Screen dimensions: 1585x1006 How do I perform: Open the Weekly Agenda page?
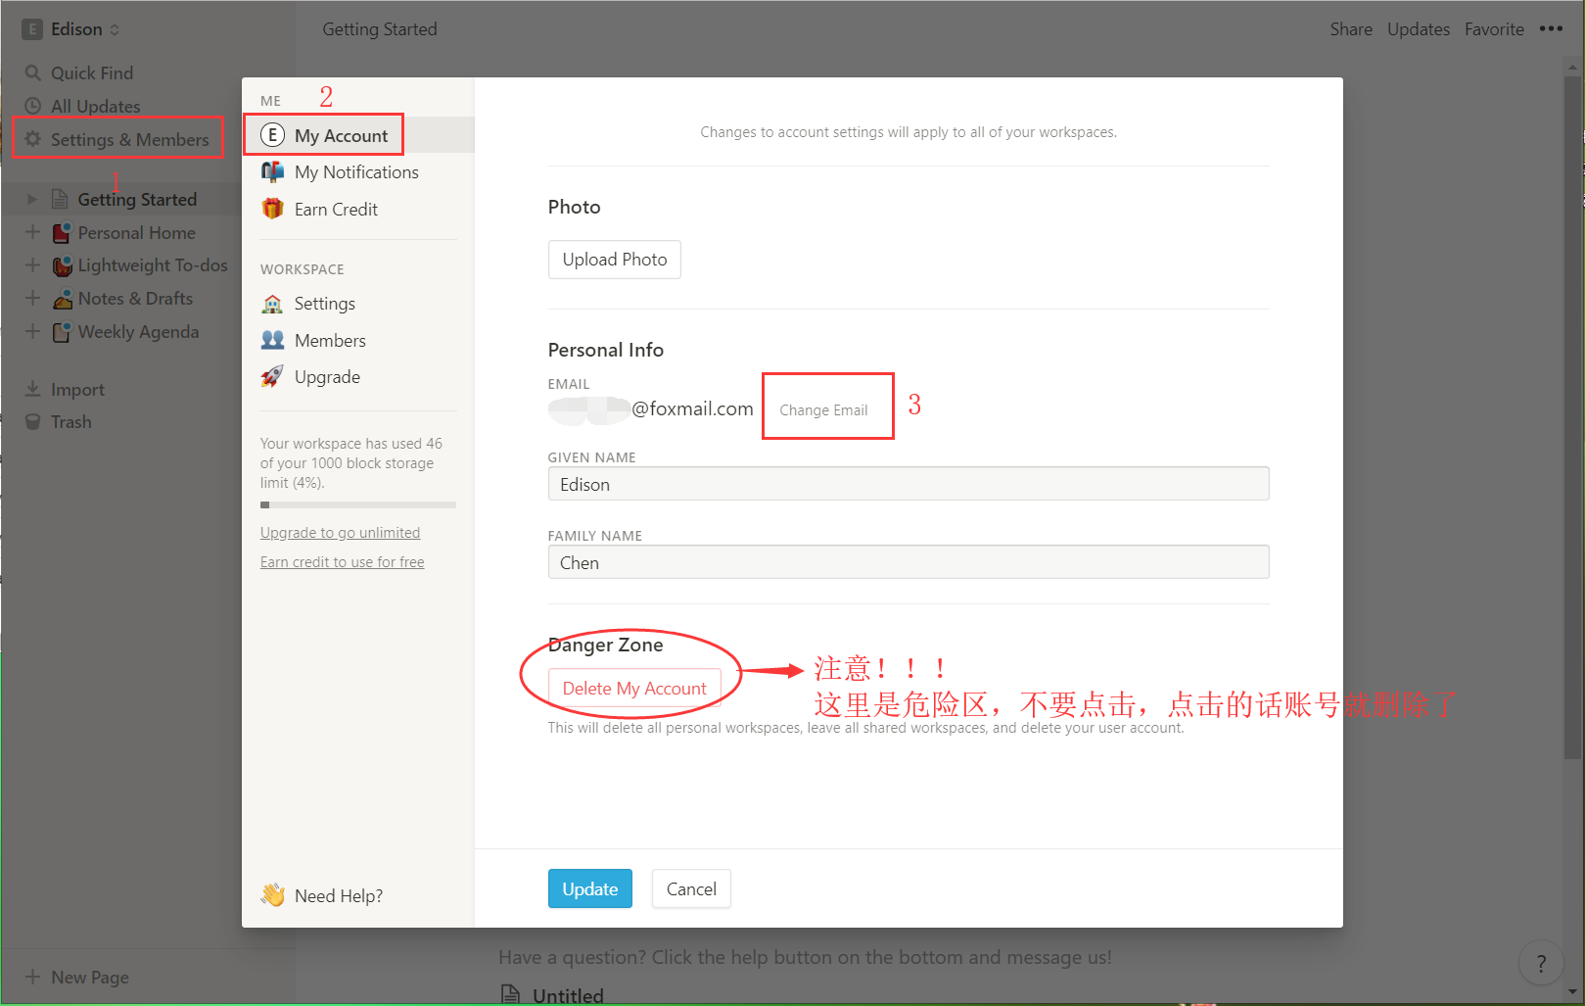pyautogui.click(x=138, y=332)
